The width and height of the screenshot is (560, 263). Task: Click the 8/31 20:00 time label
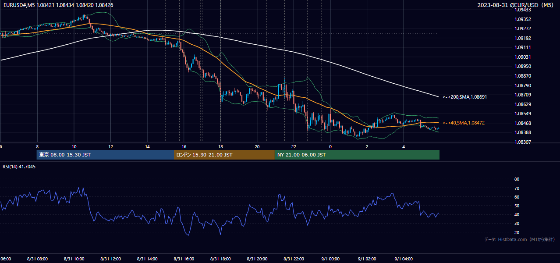pyautogui.click(x=257, y=259)
